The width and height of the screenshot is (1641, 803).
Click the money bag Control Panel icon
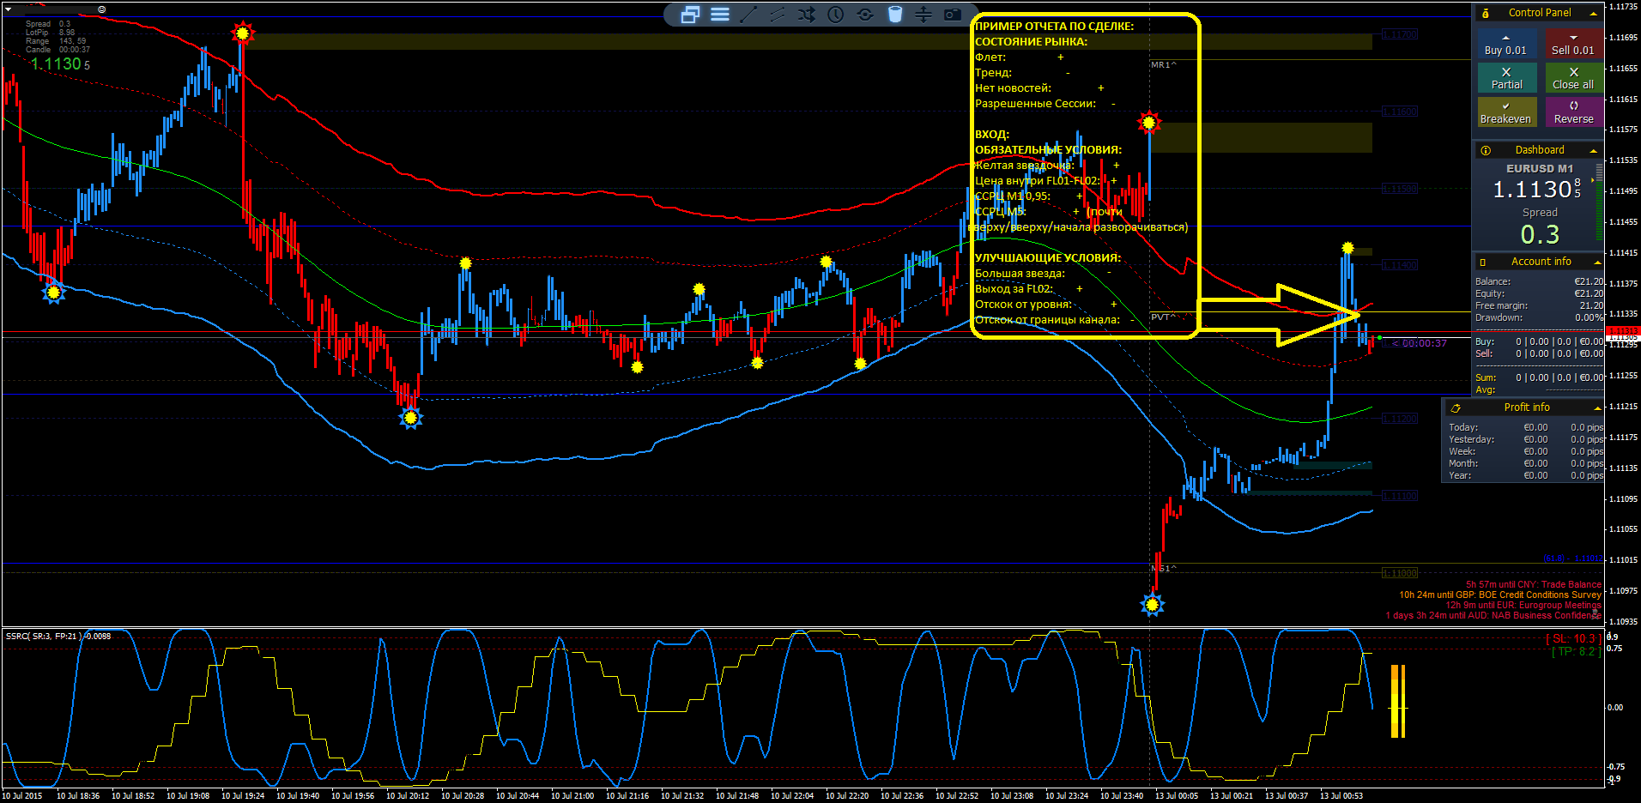coord(1486,13)
